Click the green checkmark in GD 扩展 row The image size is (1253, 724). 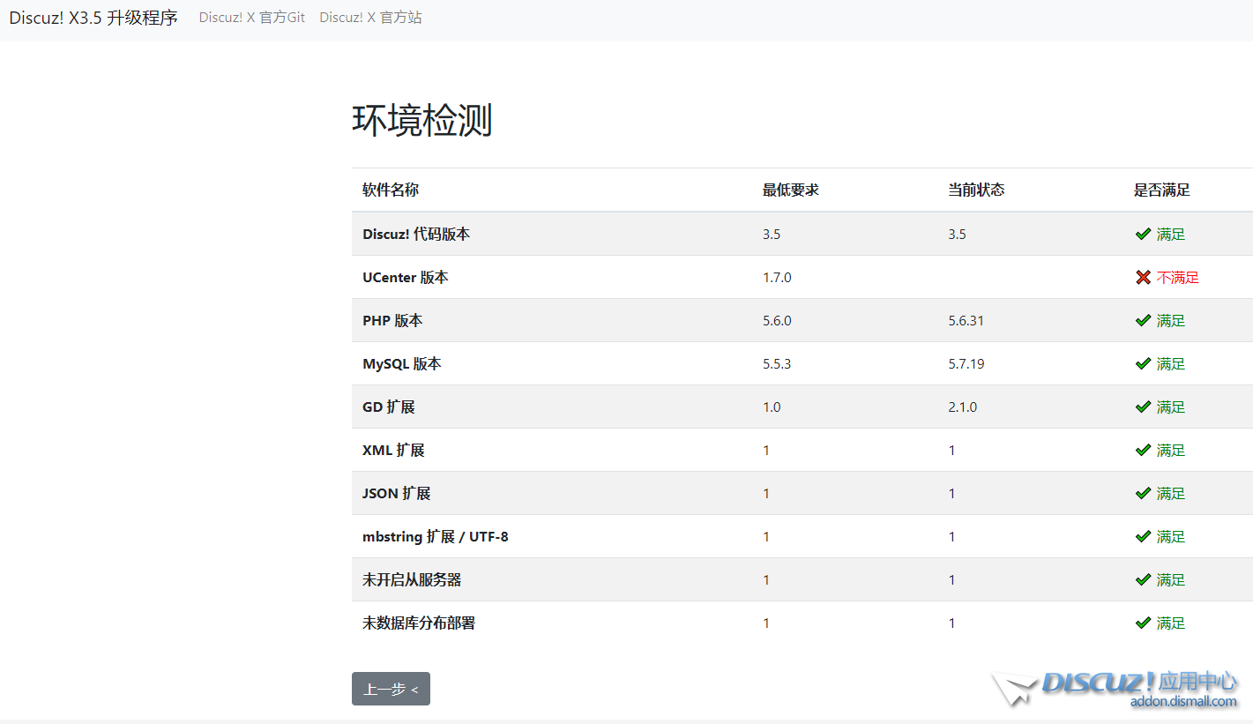(x=1143, y=407)
